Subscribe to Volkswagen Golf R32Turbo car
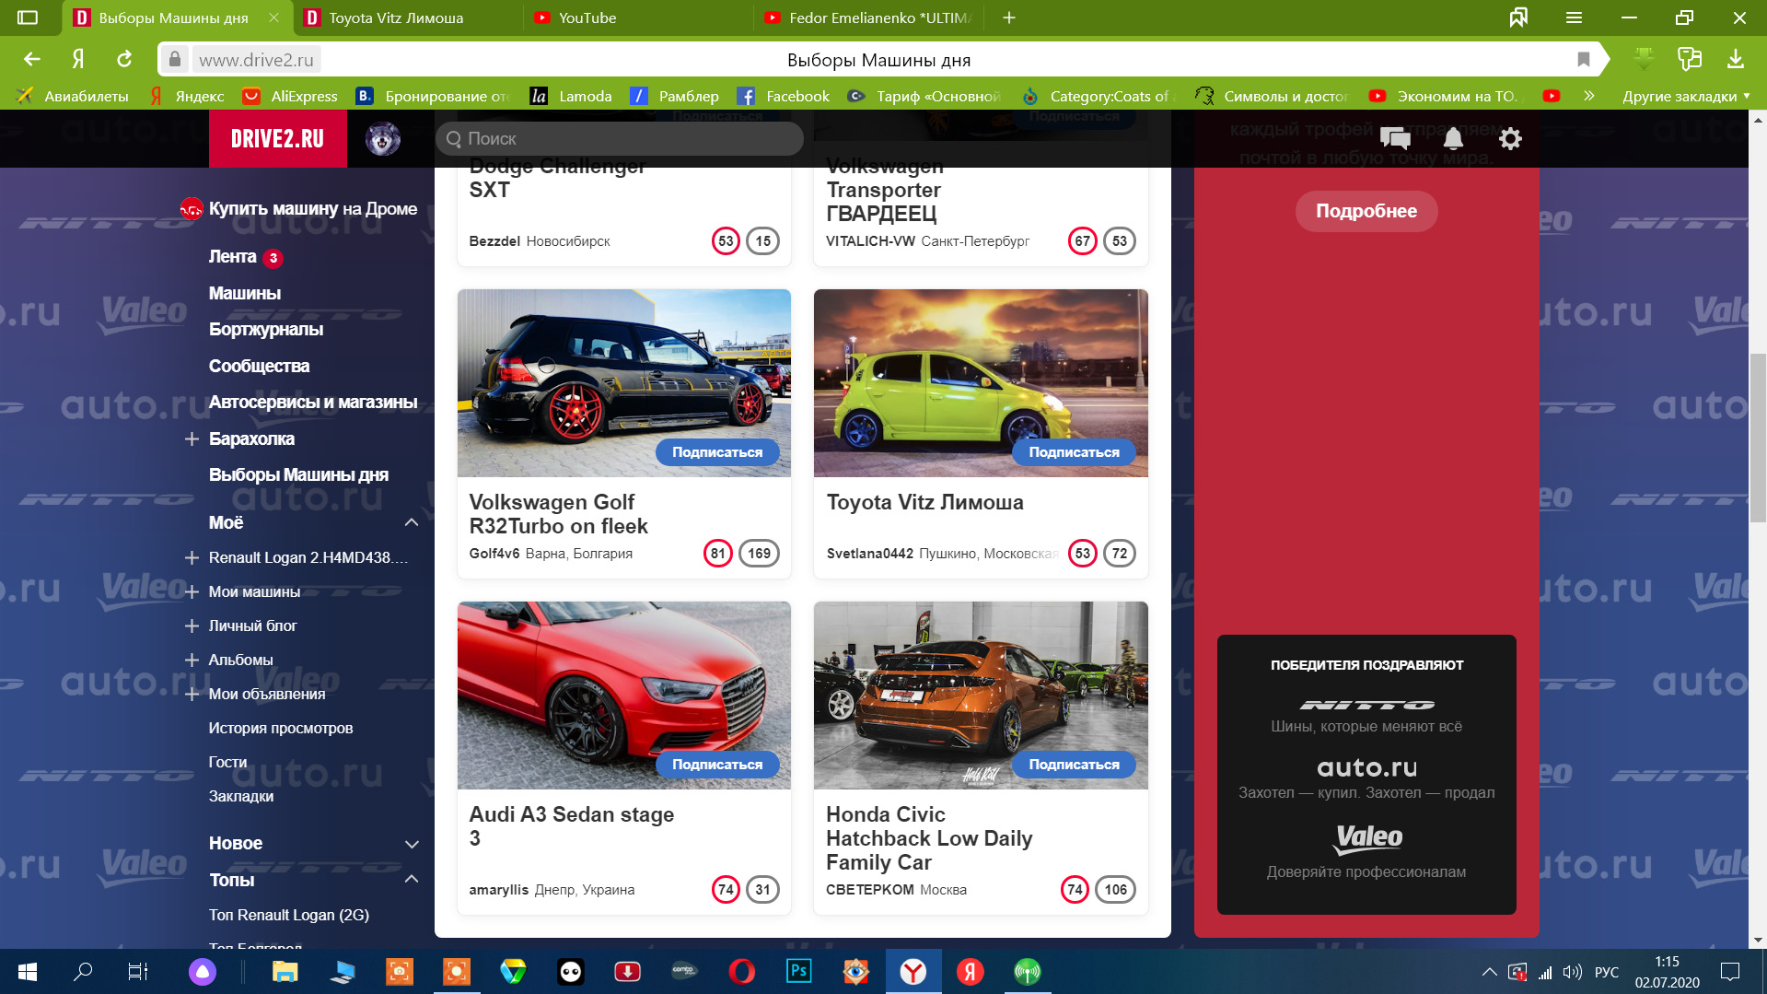 (x=717, y=452)
